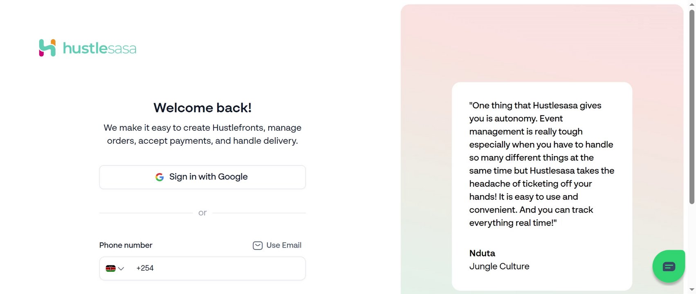Switch to the Use Email option
Screen dimensions: 696x294
click(x=283, y=245)
